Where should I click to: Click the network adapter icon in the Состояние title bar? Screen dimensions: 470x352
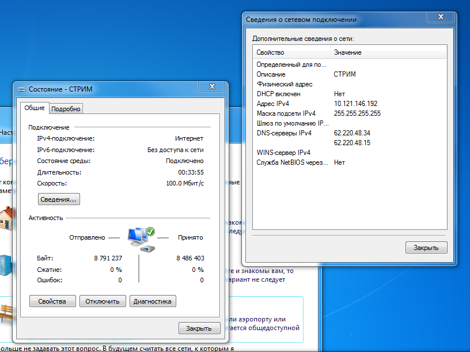(x=21, y=89)
